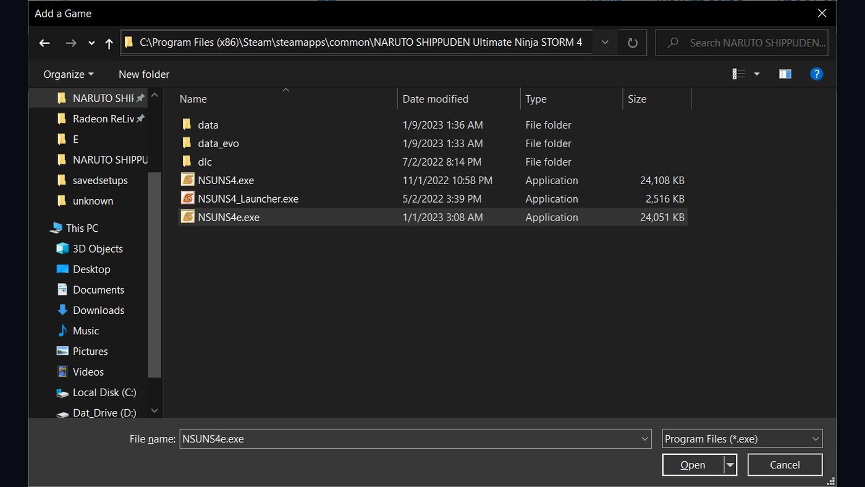The image size is (865, 487).
Task: Expand the address bar history dropdown
Action: click(x=605, y=43)
